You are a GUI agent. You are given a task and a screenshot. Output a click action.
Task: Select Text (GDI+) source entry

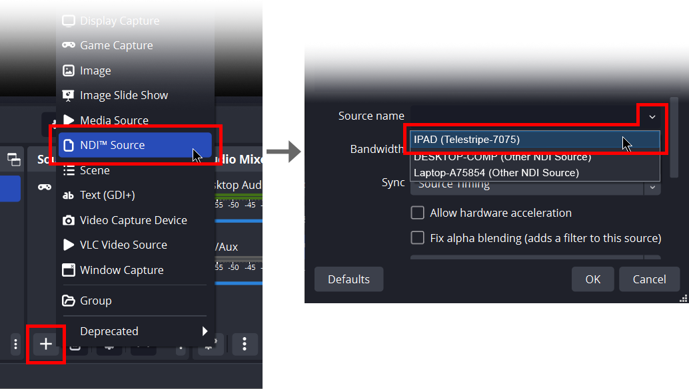coord(107,195)
